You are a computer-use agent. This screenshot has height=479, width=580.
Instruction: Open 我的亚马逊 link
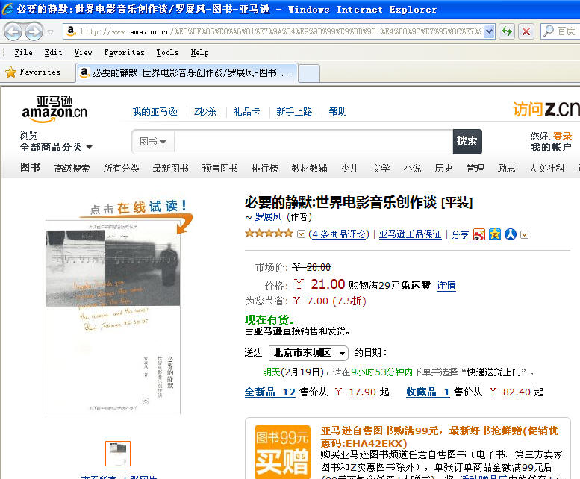(x=155, y=112)
